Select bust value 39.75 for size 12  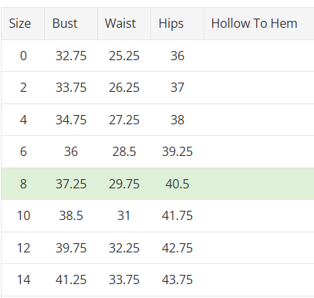[71, 248]
